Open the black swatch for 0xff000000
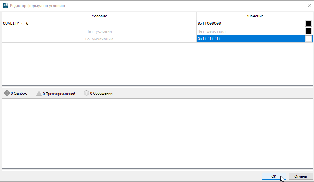The width and height of the screenshot is (314, 182). click(308, 23)
